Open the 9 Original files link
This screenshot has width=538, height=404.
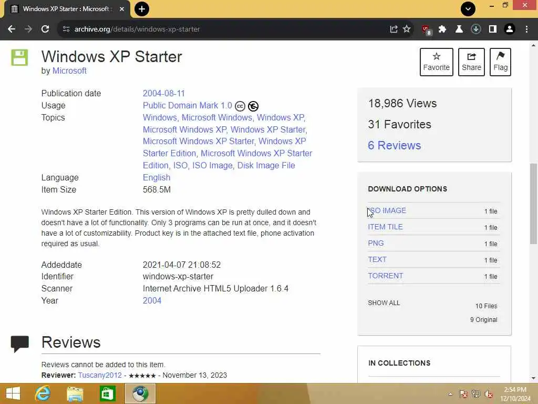(483, 320)
